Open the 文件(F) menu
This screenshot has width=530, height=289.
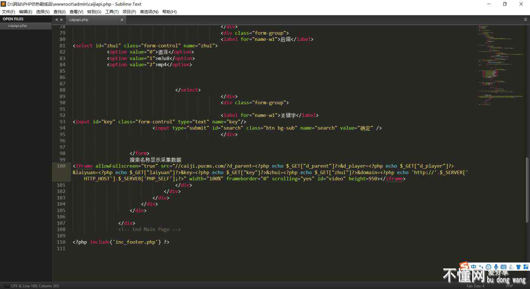8,12
